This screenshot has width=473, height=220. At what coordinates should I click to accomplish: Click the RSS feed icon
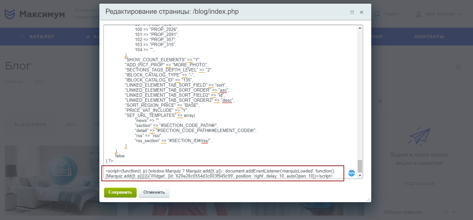[x=458, y=67]
